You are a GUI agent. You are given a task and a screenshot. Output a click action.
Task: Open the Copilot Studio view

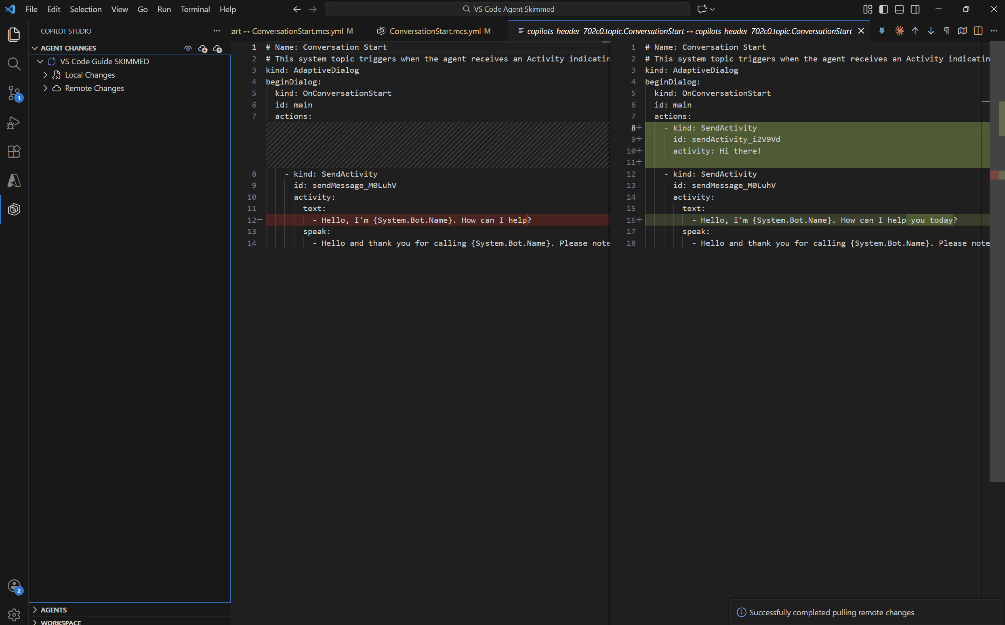(x=14, y=209)
